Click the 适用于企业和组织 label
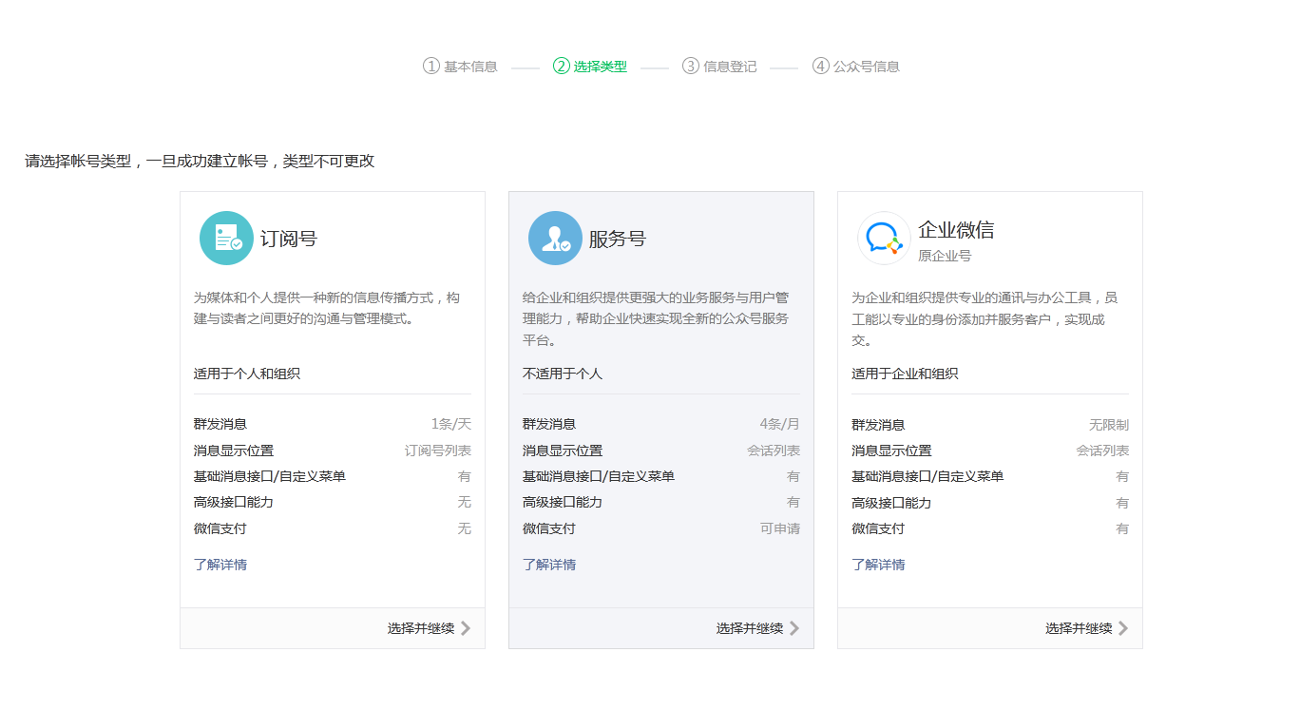 pyautogui.click(x=905, y=374)
